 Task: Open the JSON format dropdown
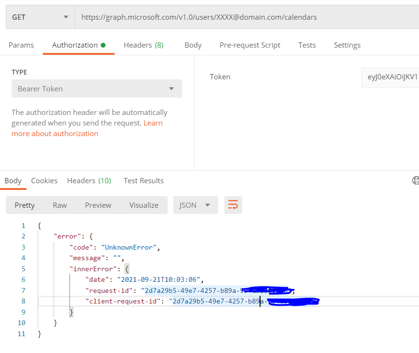pyautogui.click(x=196, y=205)
